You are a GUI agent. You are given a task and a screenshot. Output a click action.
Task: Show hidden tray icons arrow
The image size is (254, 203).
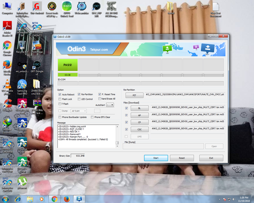pyautogui.click(x=219, y=199)
